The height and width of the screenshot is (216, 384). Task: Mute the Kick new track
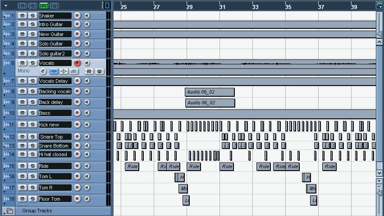(22, 125)
